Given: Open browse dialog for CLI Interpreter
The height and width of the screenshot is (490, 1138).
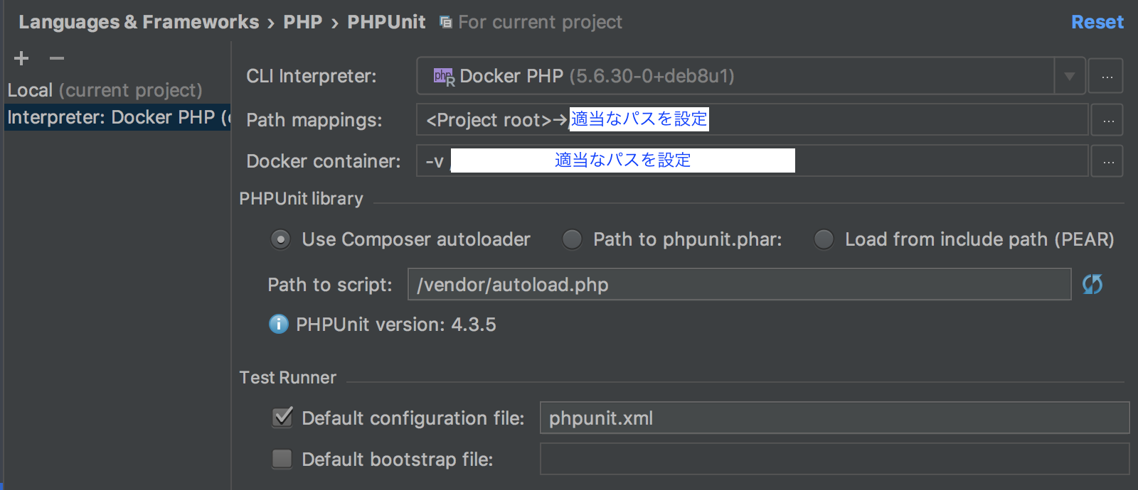Looking at the screenshot, I should click(x=1107, y=75).
